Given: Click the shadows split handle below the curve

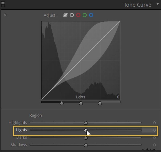Looking at the screenshot, I should (62, 103).
